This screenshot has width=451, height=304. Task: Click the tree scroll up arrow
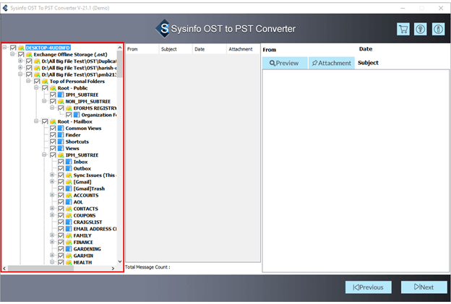coord(120,48)
